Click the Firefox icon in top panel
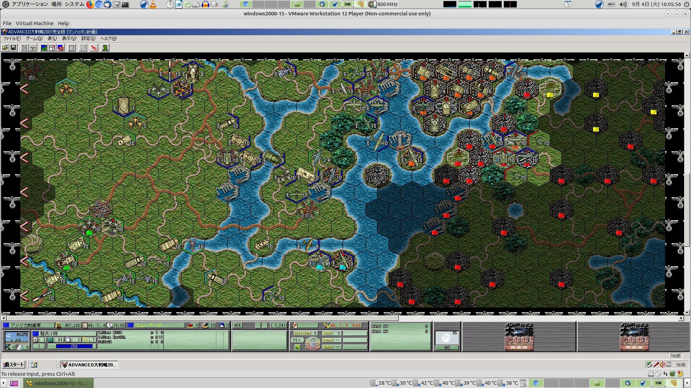691x388 pixels. 90,4
